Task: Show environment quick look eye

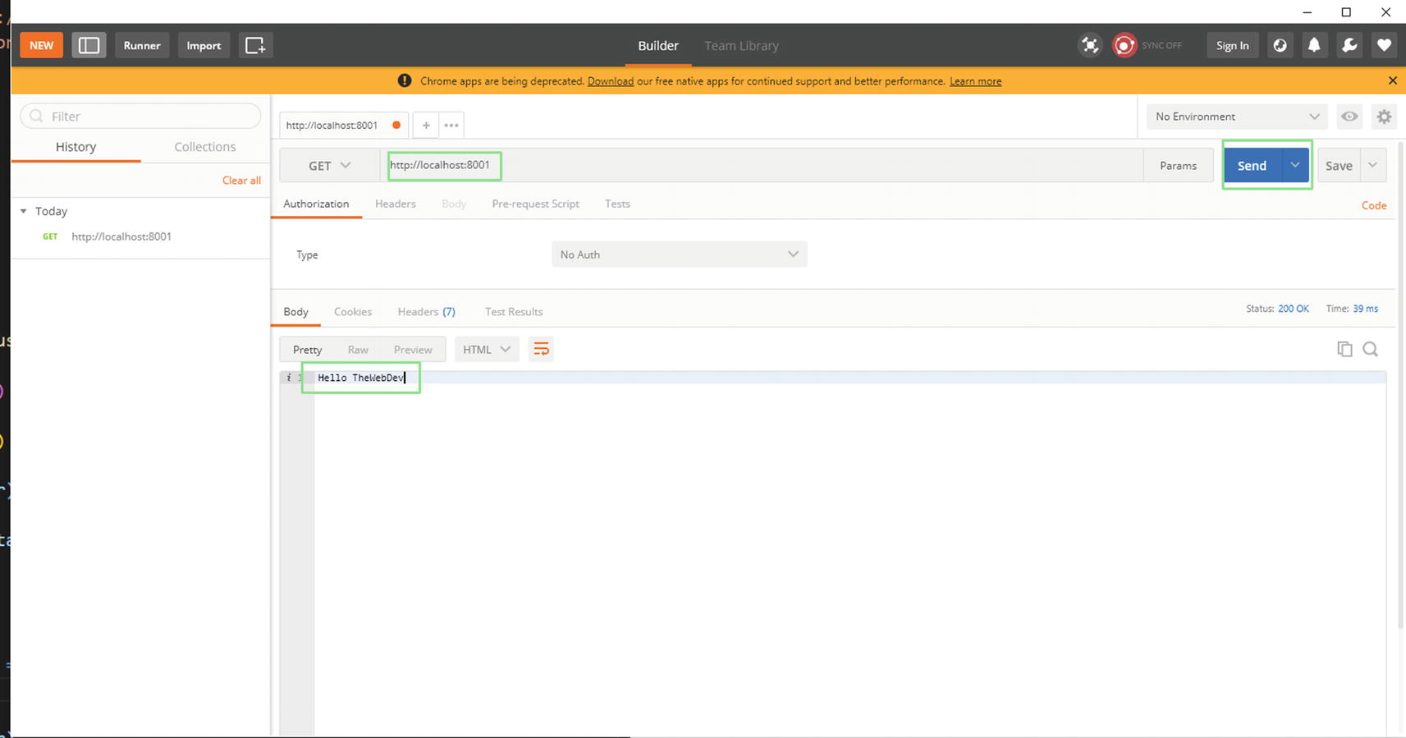Action: pyautogui.click(x=1349, y=117)
